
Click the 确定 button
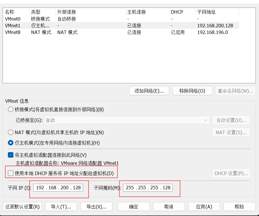coord(134,207)
